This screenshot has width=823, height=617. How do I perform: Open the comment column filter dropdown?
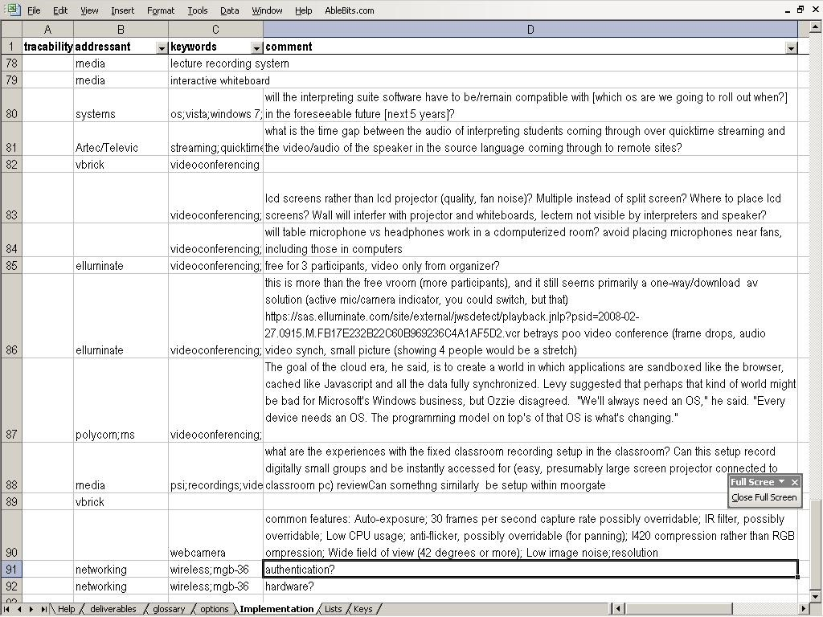pyautogui.click(x=791, y=48)
